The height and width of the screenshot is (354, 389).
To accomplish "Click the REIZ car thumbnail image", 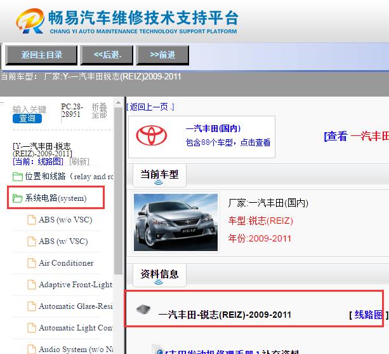I will tap(176, 222).
